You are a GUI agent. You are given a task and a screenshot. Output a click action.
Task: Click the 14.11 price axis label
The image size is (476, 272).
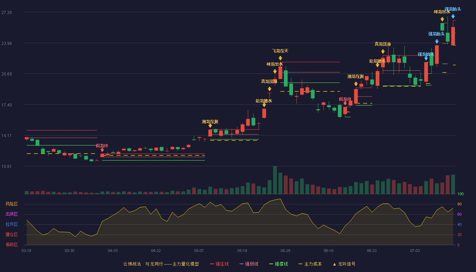click(6, 135)
